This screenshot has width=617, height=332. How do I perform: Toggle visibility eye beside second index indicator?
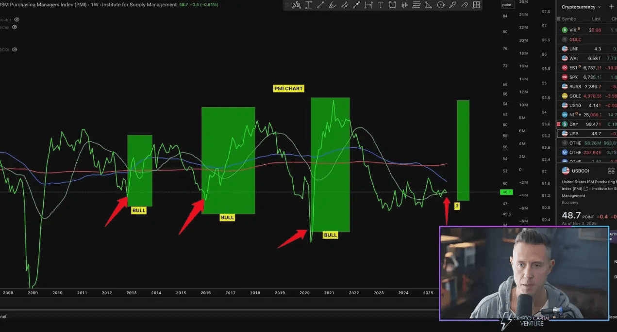[15, 27]
